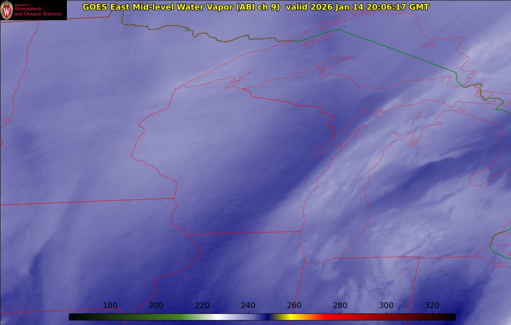Screen dimensions: 511x325
Task: Click the yellow segment of the colorbar
Action: [292, 317]
